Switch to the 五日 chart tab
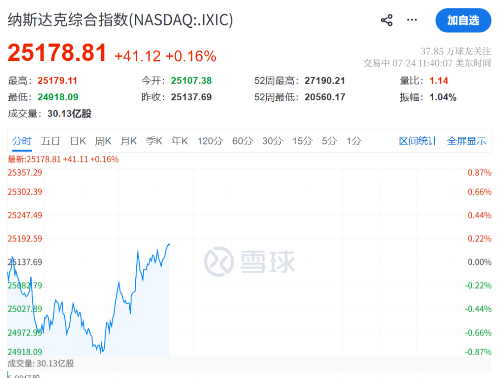The height and width of the screenshot is (378, 502). tap(50, 141)
